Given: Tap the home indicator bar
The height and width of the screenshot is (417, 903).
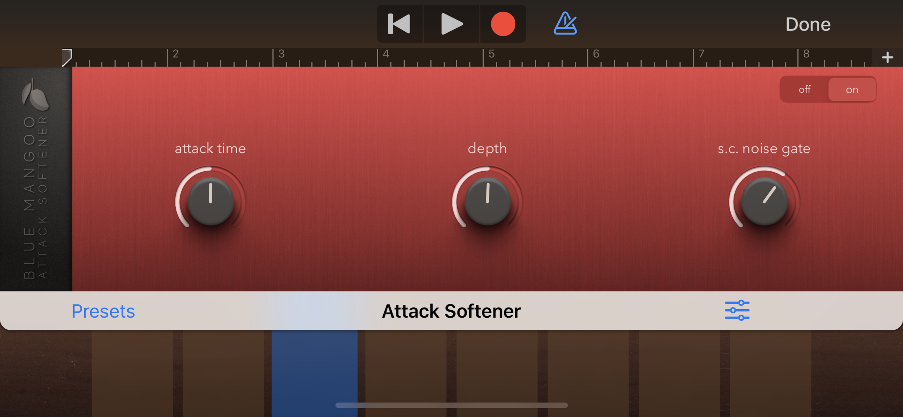Looking at the screenshot, I should [451, 405].
